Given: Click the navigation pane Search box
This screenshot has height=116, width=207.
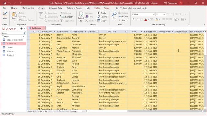Looking at the screenshot, I should pos(12,33).
